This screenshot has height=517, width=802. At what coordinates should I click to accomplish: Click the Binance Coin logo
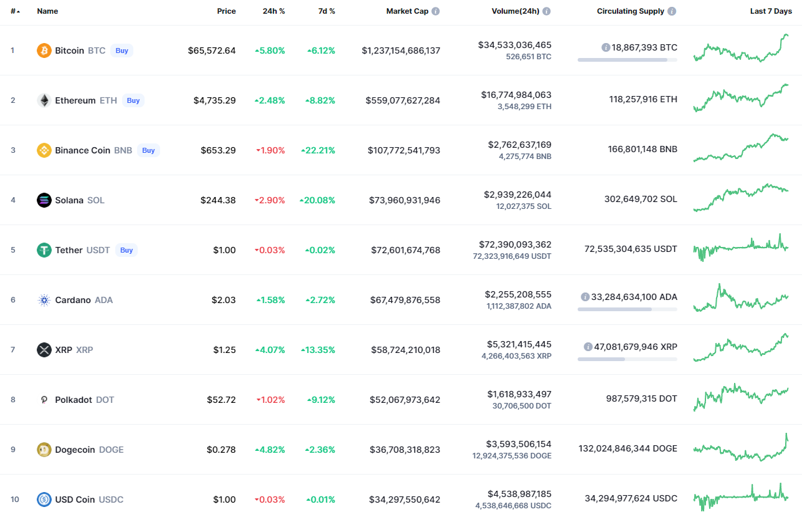(44, 150)
